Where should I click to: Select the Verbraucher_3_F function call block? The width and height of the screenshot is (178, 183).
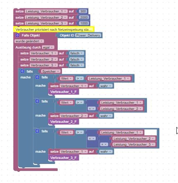pos(63,158)
